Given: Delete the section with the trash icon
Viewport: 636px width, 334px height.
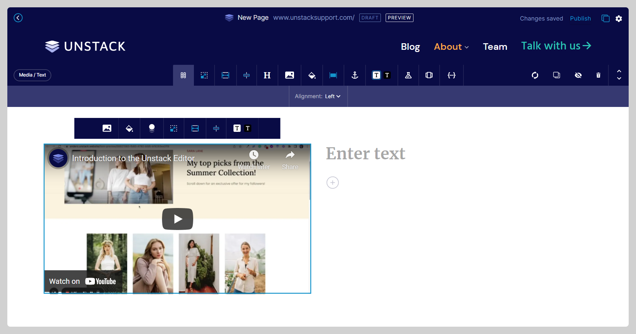Looking at the screenshot, I should click(598, 75).
